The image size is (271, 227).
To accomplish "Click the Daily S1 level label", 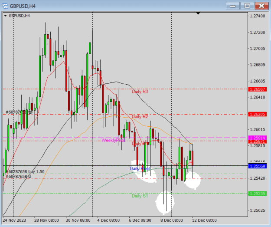I will 140,196.
